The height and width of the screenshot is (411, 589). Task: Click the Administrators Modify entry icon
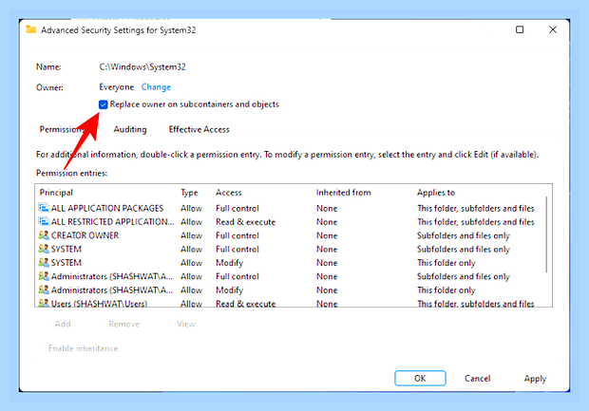(44, 290)
